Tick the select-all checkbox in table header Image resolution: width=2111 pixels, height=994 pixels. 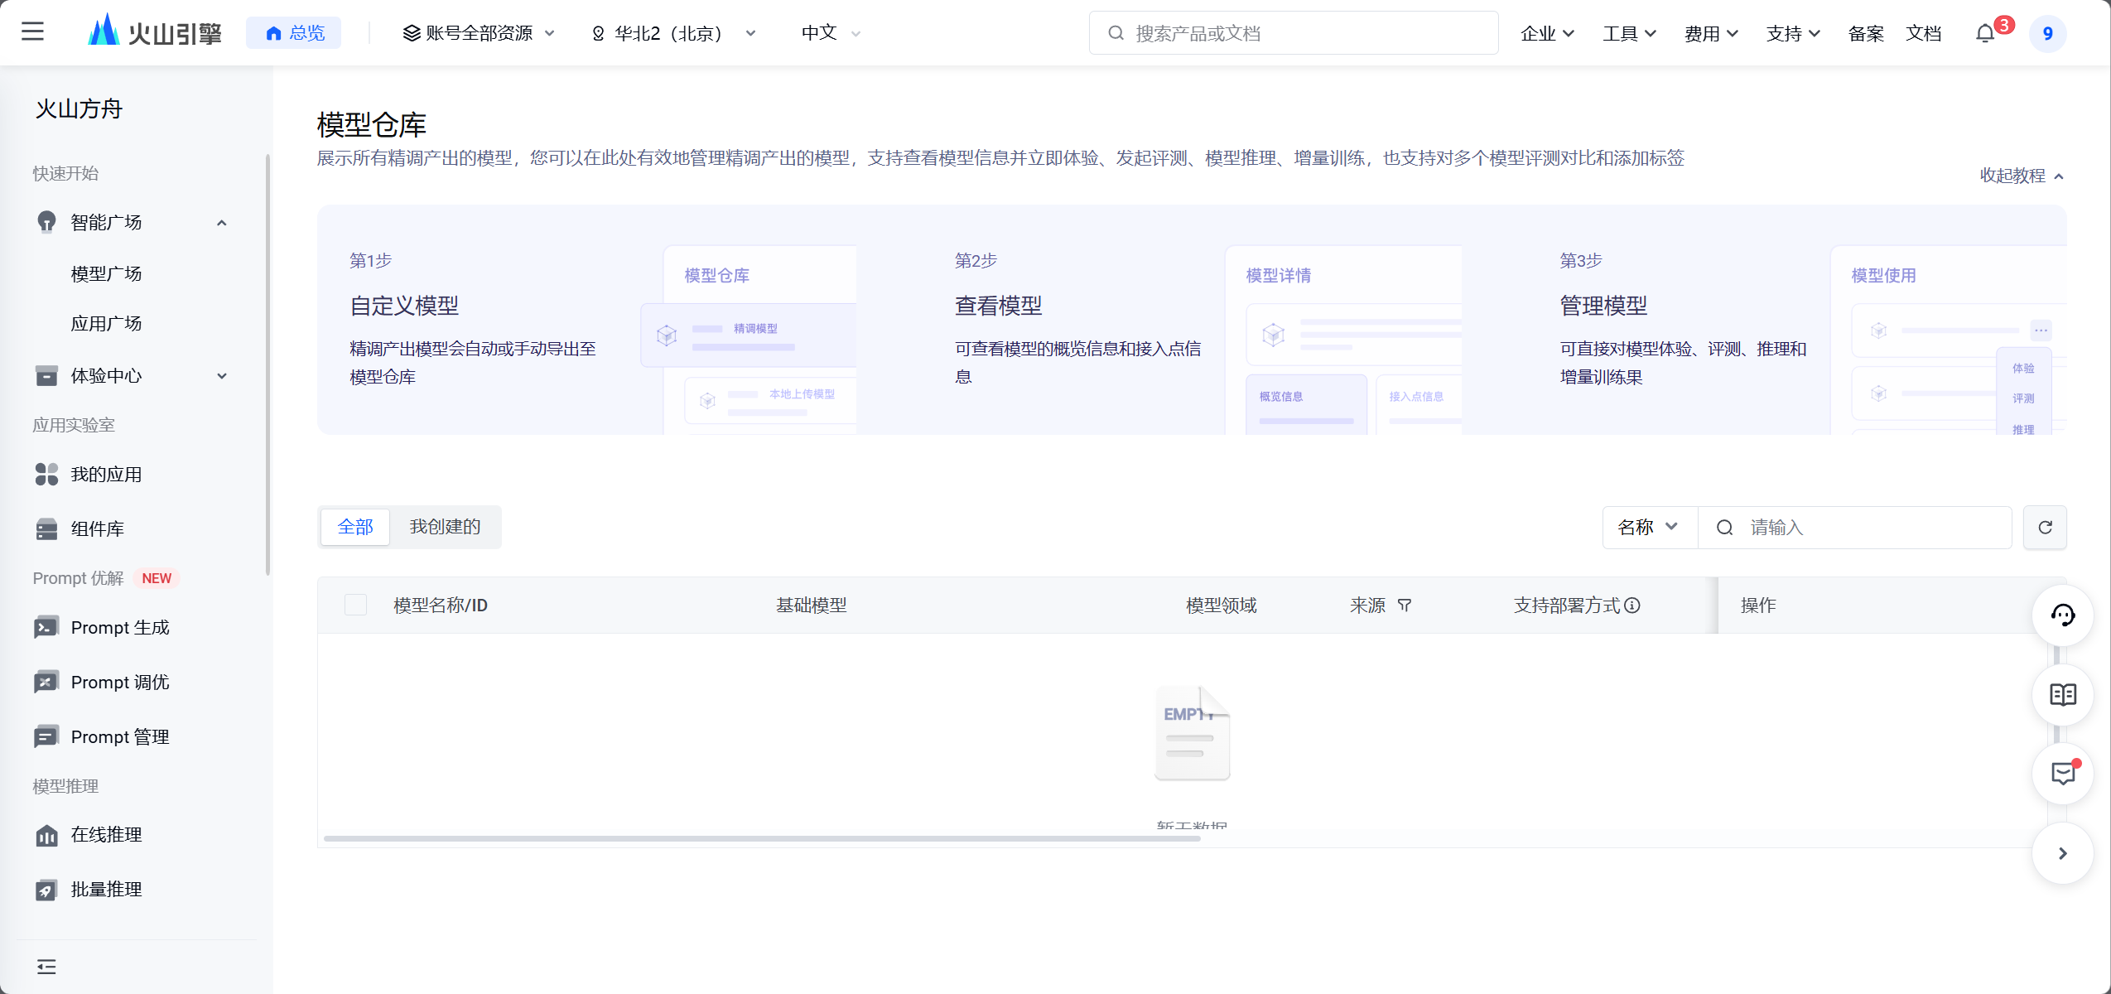[x=355, y=606]
